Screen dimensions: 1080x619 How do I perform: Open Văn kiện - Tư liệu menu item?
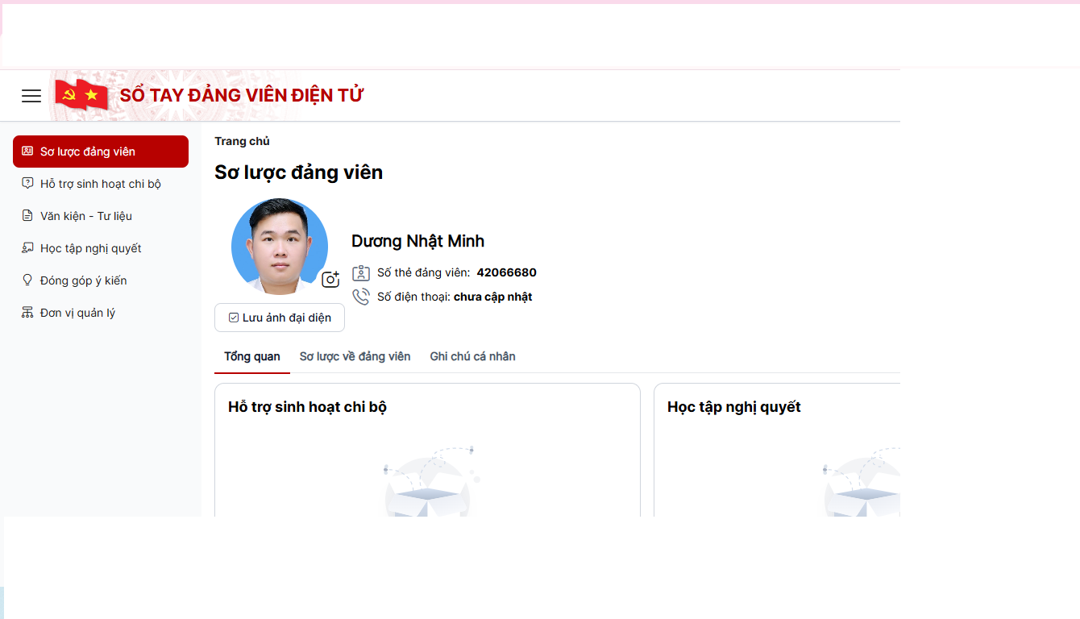[x=86, y=216]
